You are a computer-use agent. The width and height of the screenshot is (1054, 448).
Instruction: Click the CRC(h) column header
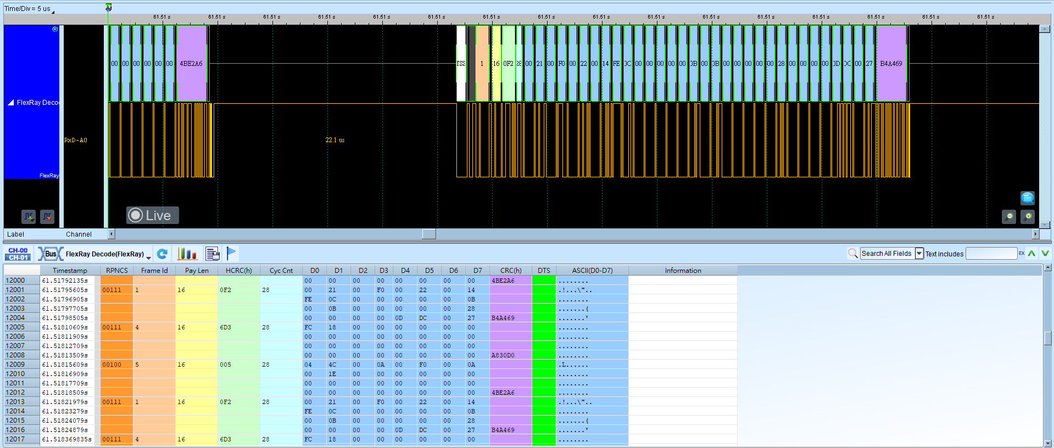point(511,270)
